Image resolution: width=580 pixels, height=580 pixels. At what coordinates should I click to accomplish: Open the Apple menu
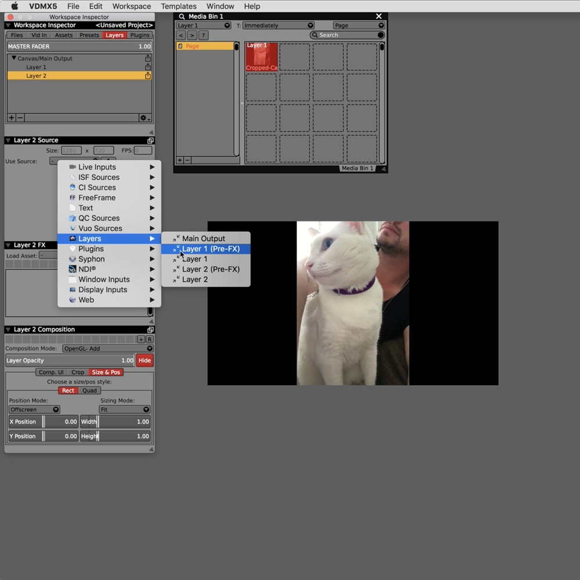pyautogui.click(x=14, y=6)
